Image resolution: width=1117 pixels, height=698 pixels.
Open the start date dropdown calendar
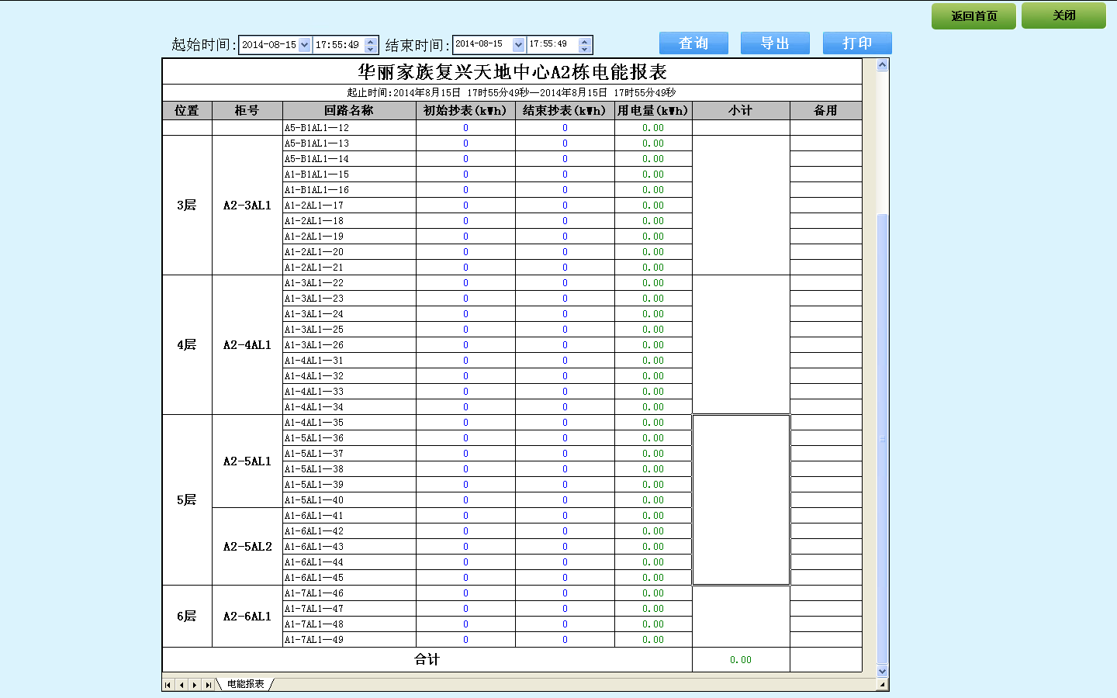304,45
